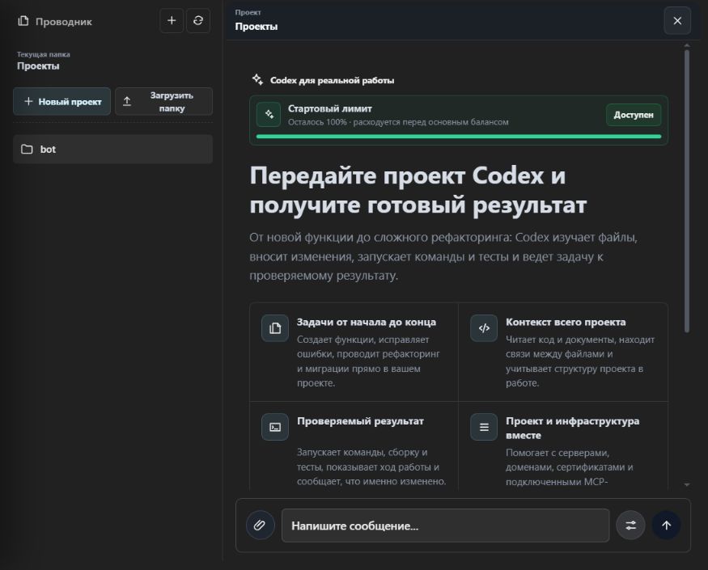The image size is (708, 570).
Task: Send message with the arrow-up button
Action: (x=667, y=525)
